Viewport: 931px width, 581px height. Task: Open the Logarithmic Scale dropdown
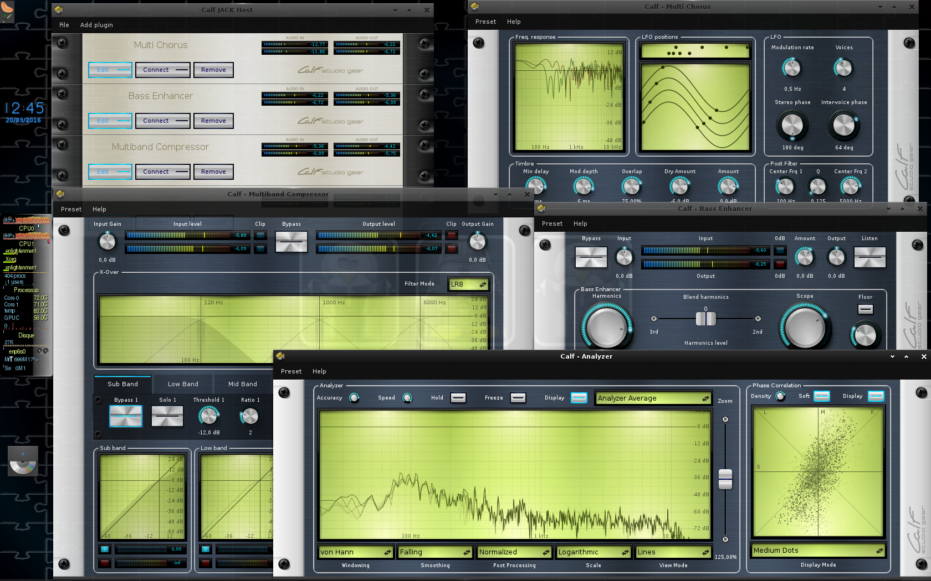point(594,552)
